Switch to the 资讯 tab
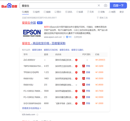The height and width of the screenshot is (121, 130). tap(69, 12)
